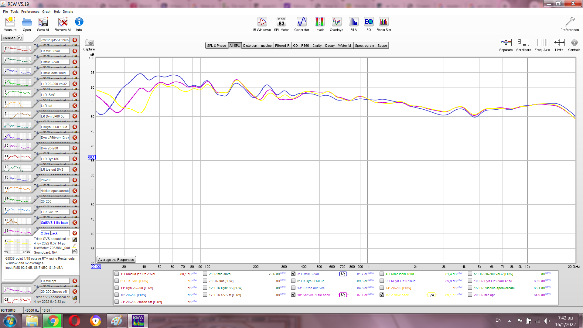Open the SPL Meter
583x328 pixels.
(x=281, y=24)
